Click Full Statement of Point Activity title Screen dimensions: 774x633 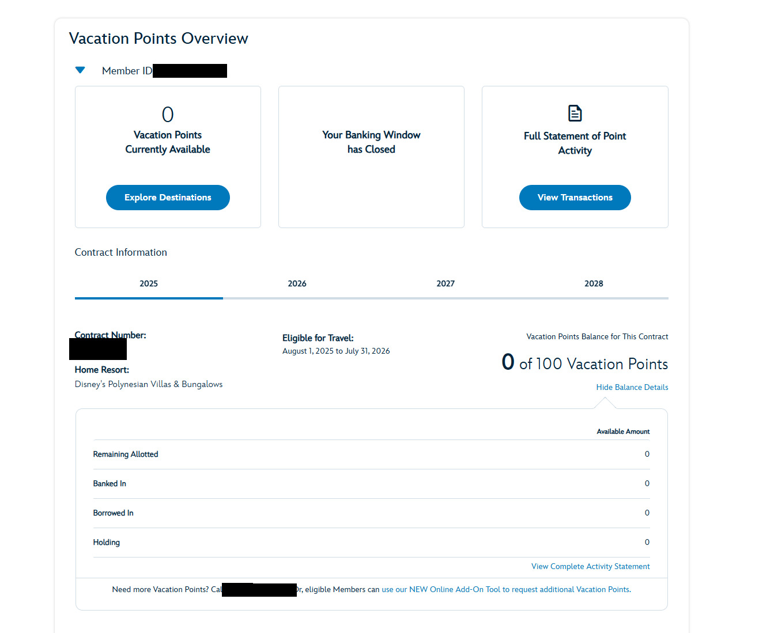[x=575, y=143]
